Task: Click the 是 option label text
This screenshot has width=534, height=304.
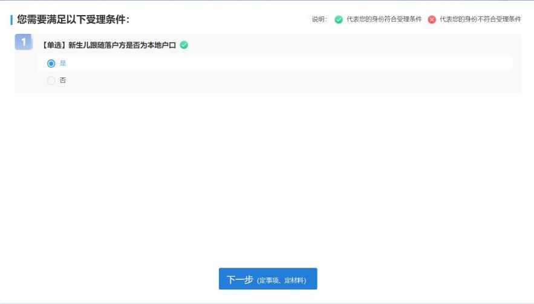Action: point(63,63)
